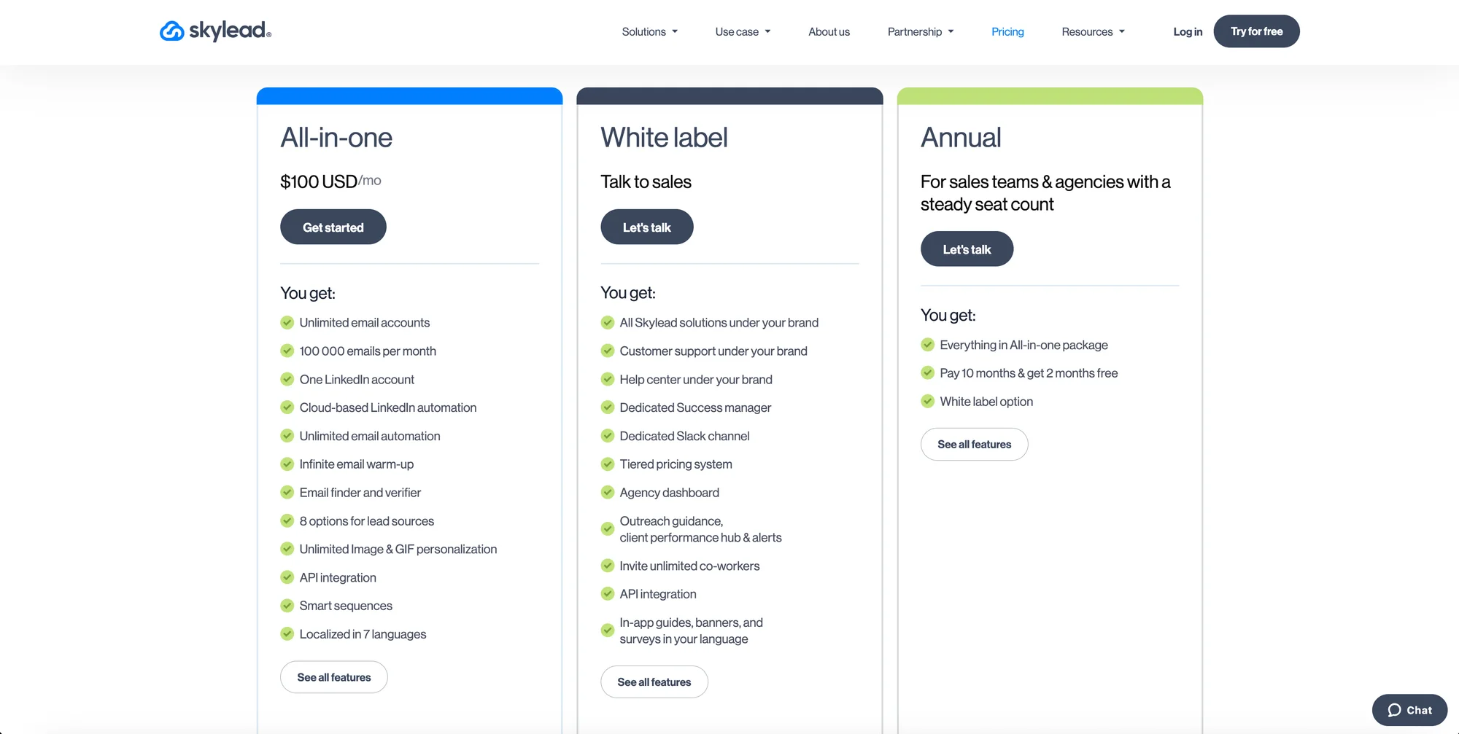Click checkmark beside All Skylead solutions under your brand
Screen dimensions: 1459x734
point(608,322)
